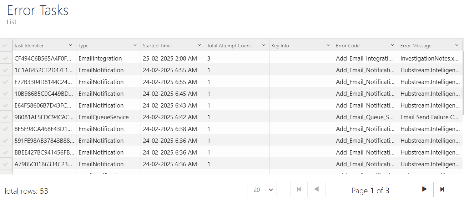
Task: Go to the next page arrow
Action: click(x=424, y=189)
